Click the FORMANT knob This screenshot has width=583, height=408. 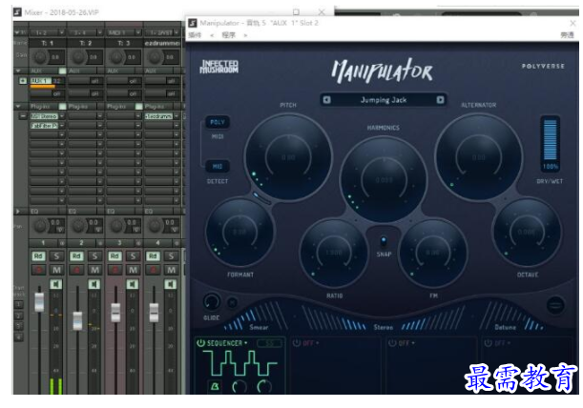click(239, 233)
